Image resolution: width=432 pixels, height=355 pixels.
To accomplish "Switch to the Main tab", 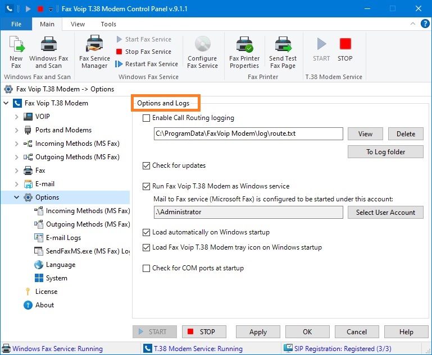I will coord(47,24).
